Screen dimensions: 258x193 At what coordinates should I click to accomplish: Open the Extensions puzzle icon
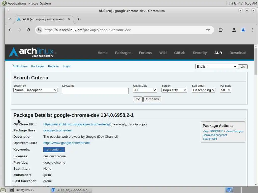point(220,30)
